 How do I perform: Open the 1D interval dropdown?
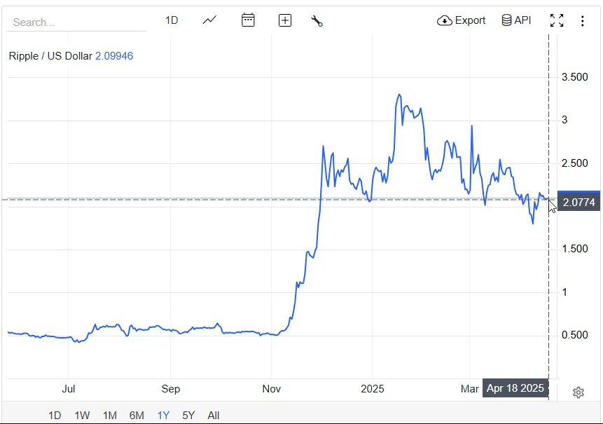pyautogui.click(x=171, y=20)
